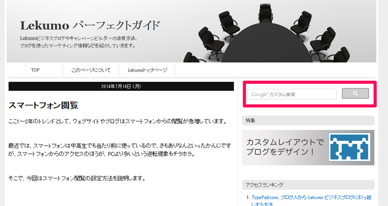Screen dimensions: 388x206
Task: Open the Lekumoトップページ navigation tab
Action: click(147, 70)
